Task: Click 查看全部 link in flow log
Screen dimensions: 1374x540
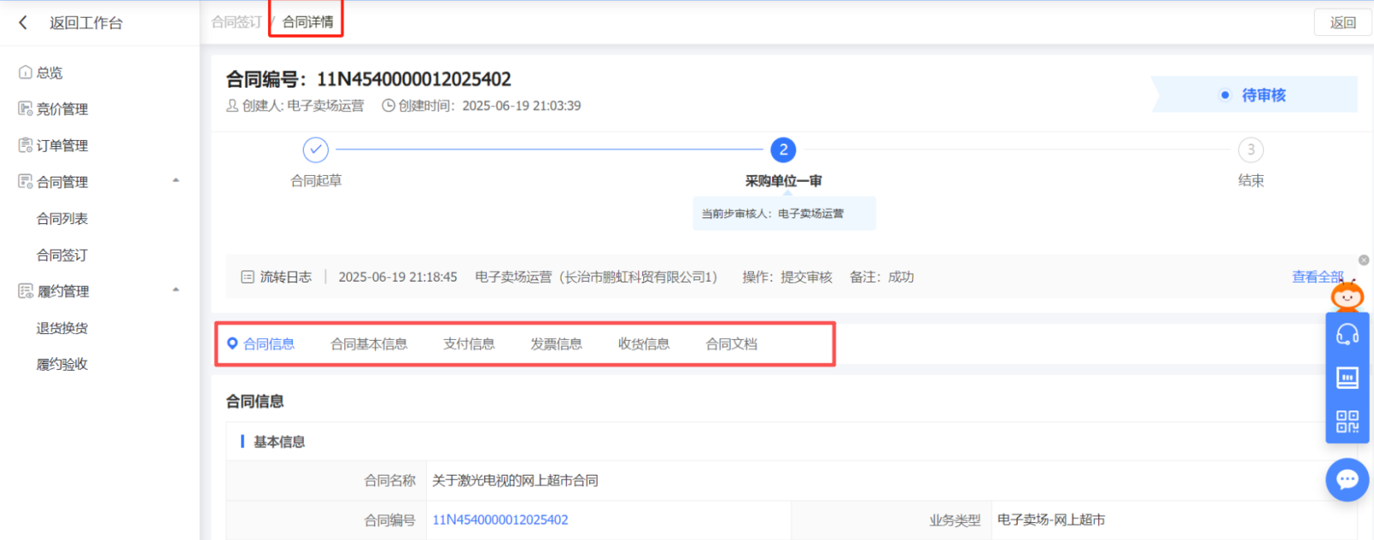Action: pyautogui.click(x=1316, y=276)
